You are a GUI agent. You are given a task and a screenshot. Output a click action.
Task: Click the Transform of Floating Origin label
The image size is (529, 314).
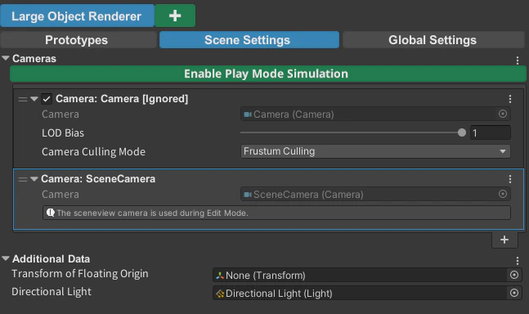[80, 274]
